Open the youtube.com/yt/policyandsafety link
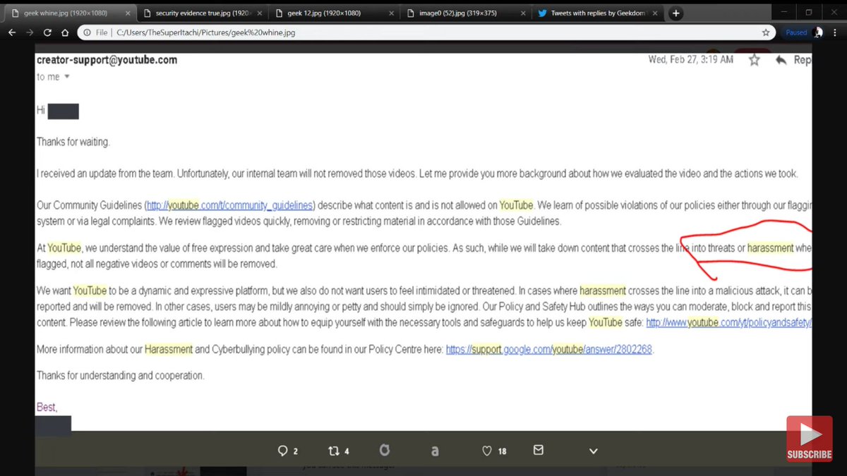The image size is (847, 476). coord(729,322)
